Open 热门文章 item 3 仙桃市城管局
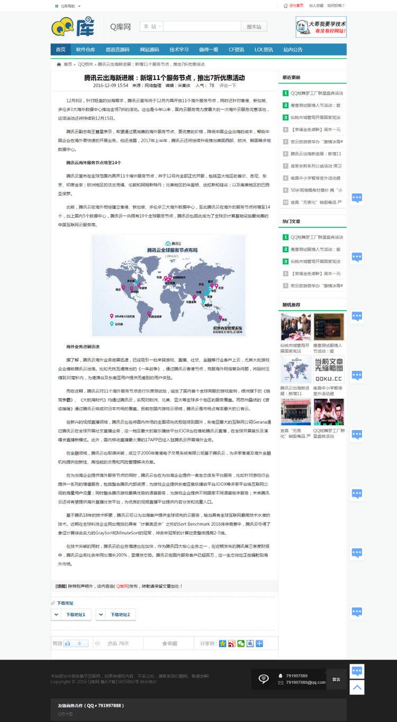Image resolution: width=397 pixels, height=722 pixels. pos(315,261)
